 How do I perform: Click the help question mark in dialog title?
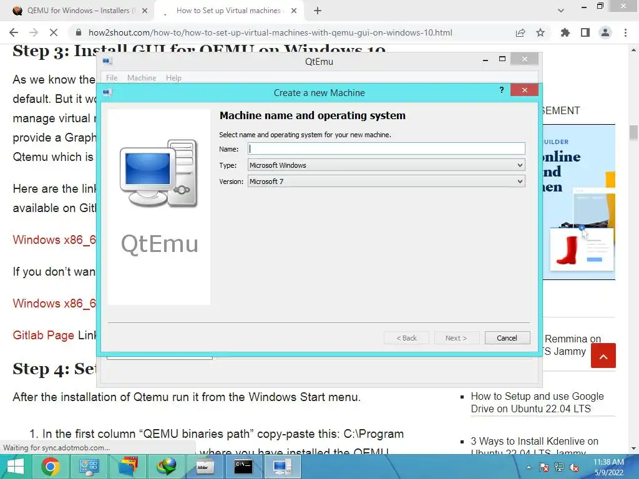tap(502, 90)
